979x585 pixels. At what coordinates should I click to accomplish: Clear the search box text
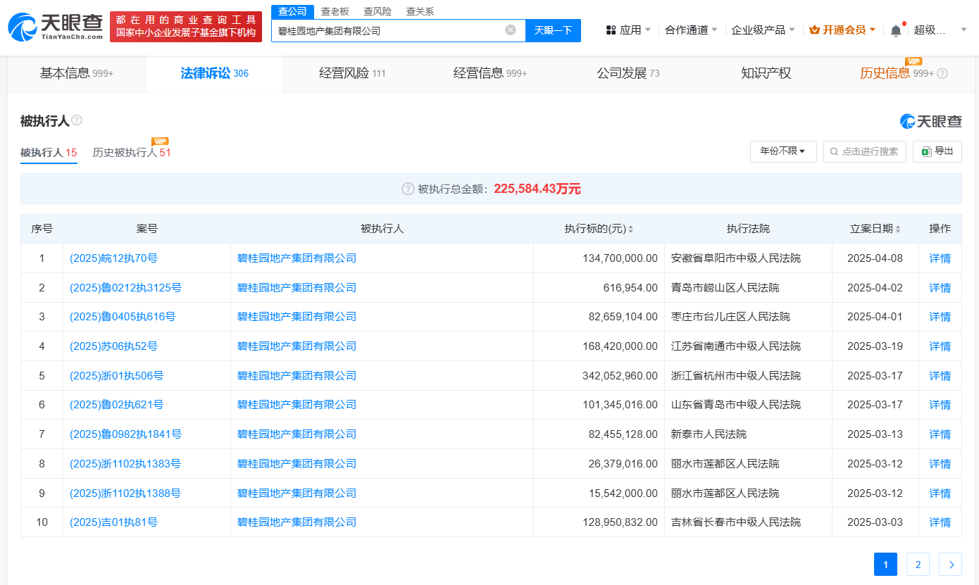point(511,30)
